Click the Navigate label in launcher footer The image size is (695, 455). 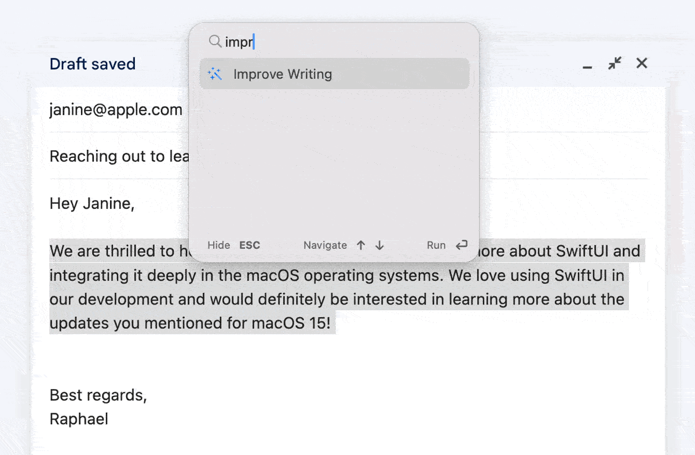click(x=325, y=245)
